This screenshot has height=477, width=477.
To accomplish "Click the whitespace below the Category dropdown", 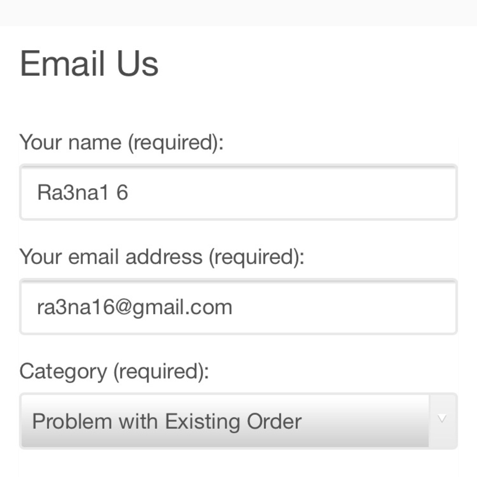I will tap(238, 465).
